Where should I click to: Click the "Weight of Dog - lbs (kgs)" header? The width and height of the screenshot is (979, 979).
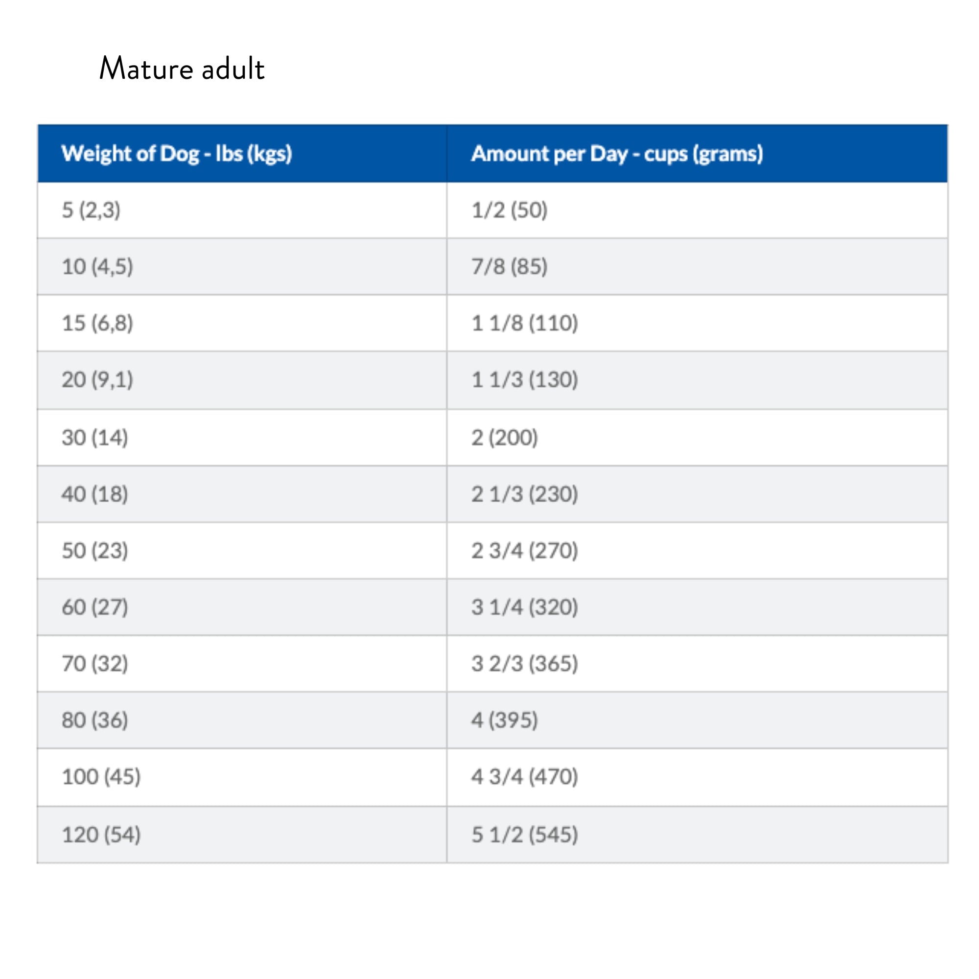(176, 154)
